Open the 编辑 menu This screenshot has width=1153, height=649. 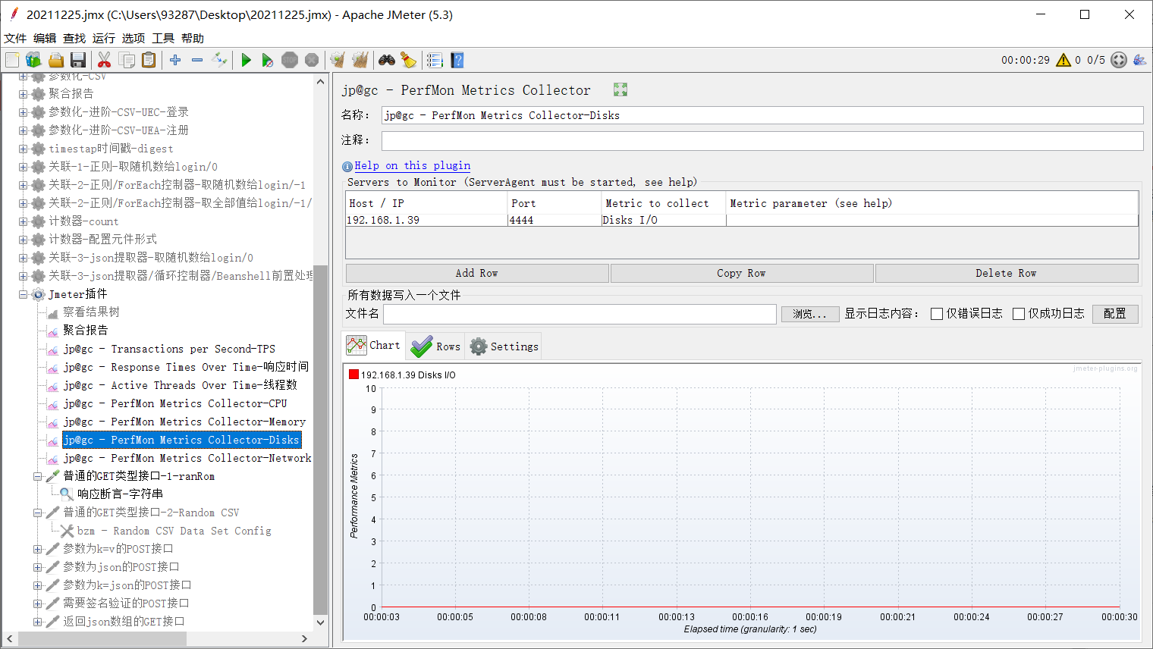point(45,38)
